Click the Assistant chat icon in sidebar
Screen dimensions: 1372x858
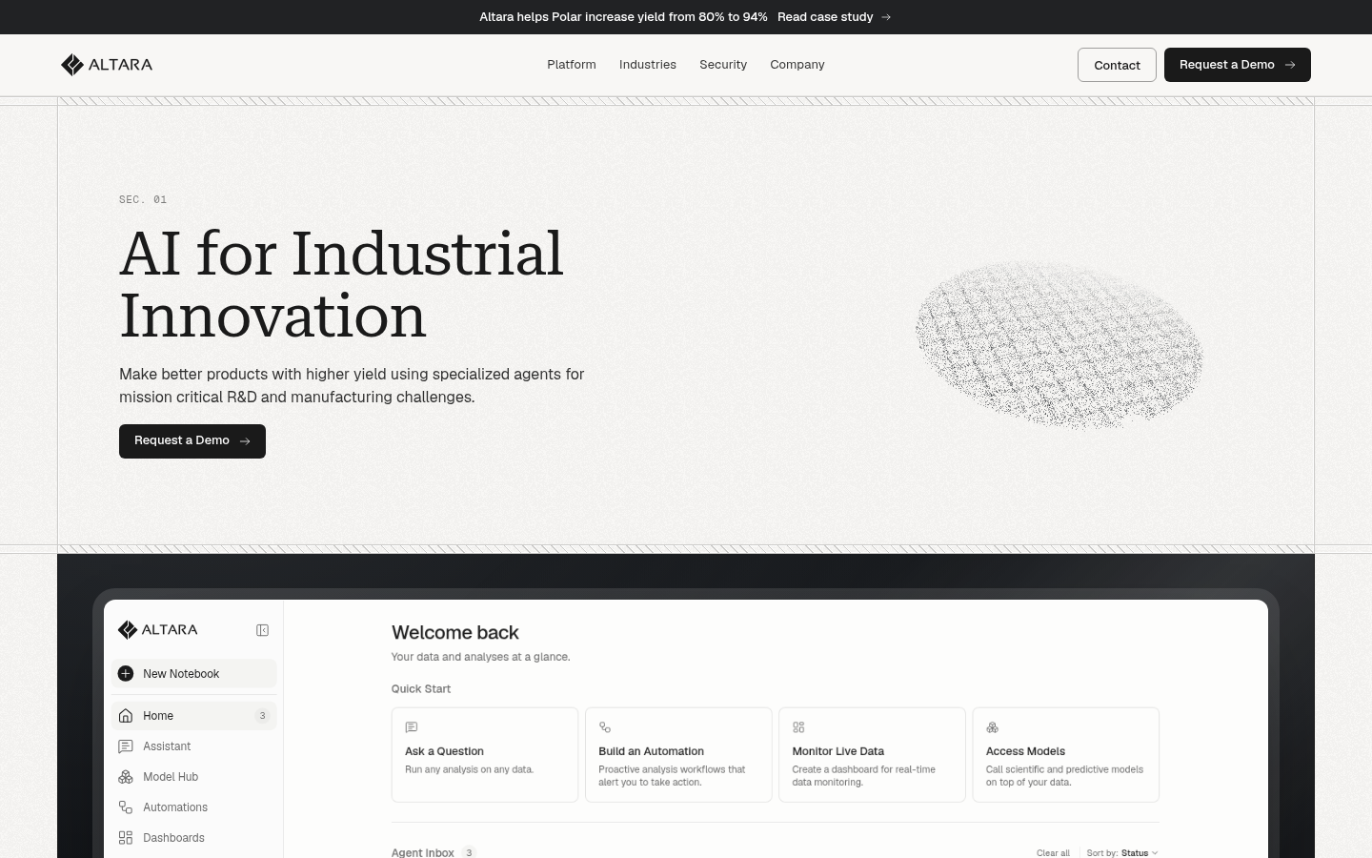(126, 746)
